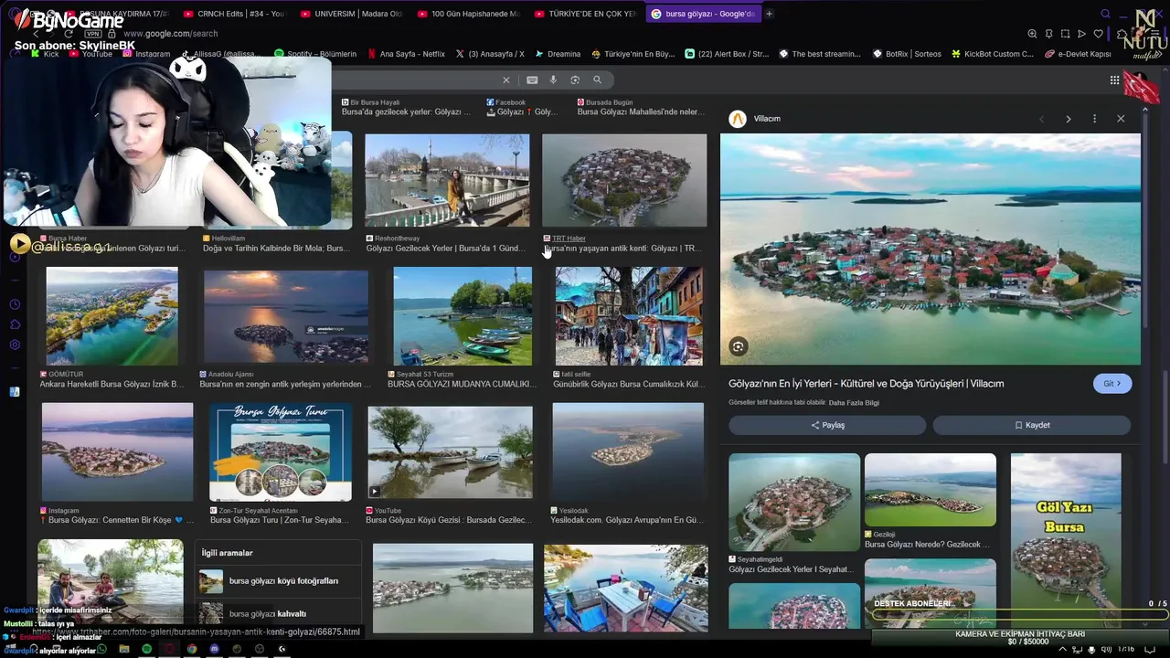This screenshot has height=658, width=1170.
Task: Click the Paylaş share button
Action: (827, 425)
